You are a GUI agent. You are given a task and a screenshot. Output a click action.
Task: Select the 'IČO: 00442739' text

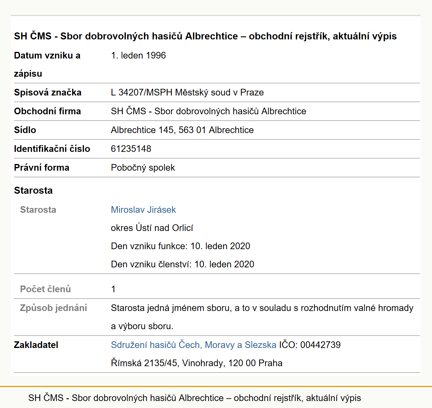tap(310, 345)
